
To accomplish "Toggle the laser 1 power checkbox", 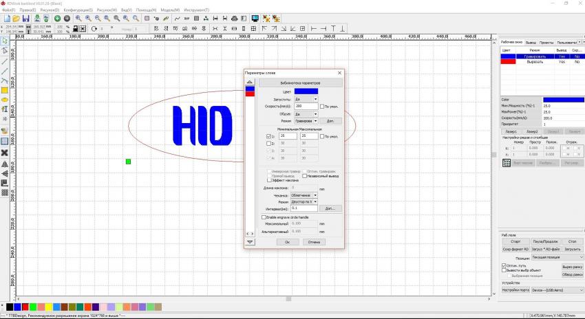I will 268,137.
